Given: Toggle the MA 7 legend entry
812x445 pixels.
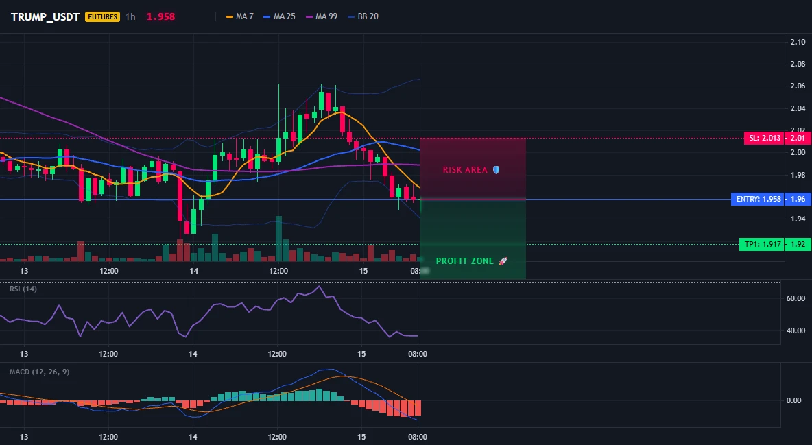Looking at the screenshot, I should coord(240,16).
